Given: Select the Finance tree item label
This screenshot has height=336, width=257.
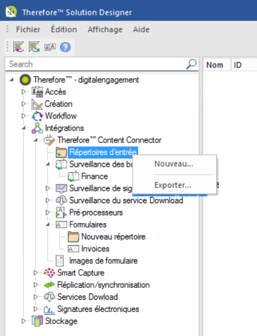Looking at the screenshot, I should 95,177.
